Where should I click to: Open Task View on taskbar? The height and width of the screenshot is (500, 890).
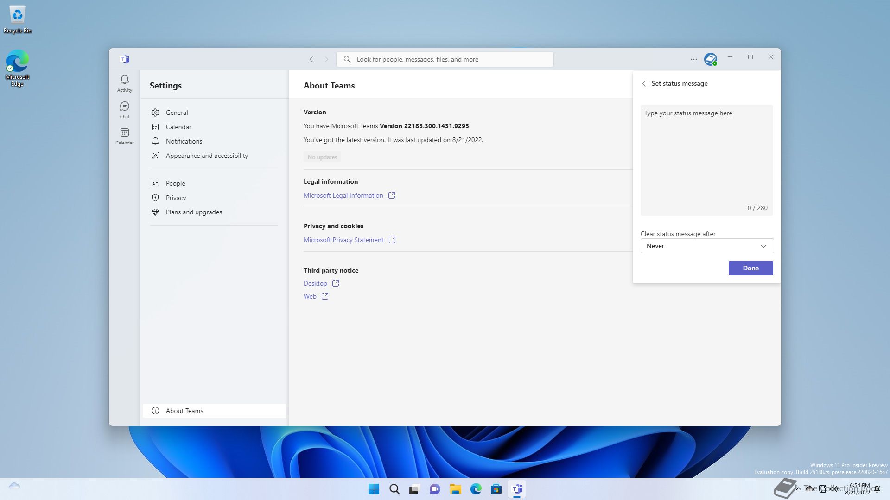click(414, 489)
